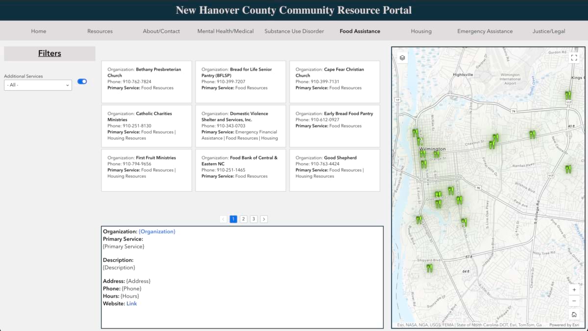The image size is (588, 331).
Task: Select food marker above the 117 highway shield
Action: [x=568, y=95]
